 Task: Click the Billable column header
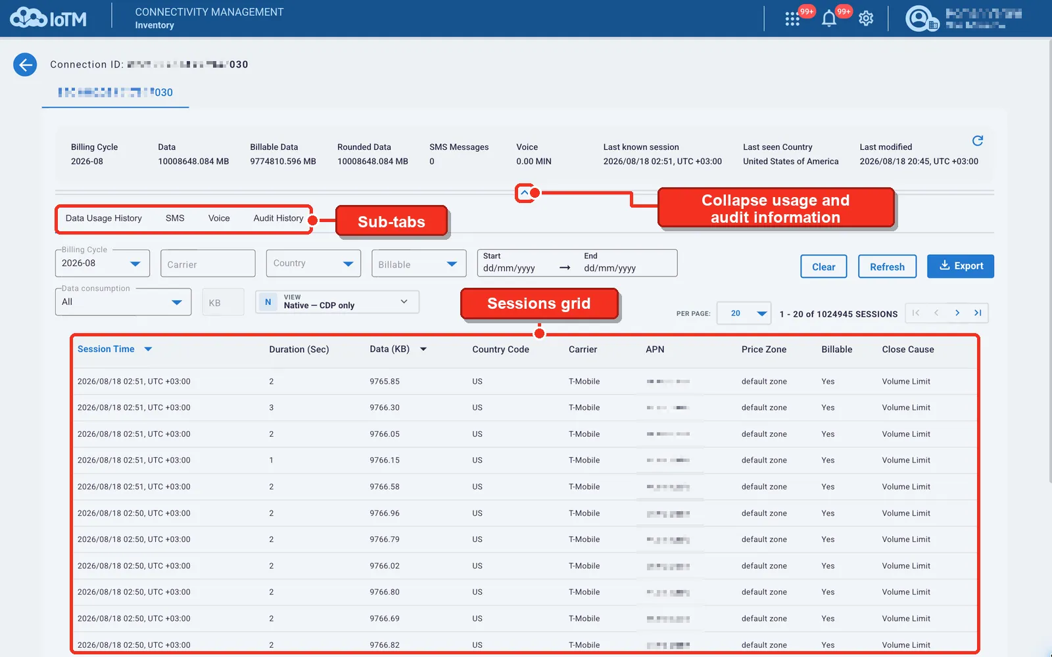point(837,350)
